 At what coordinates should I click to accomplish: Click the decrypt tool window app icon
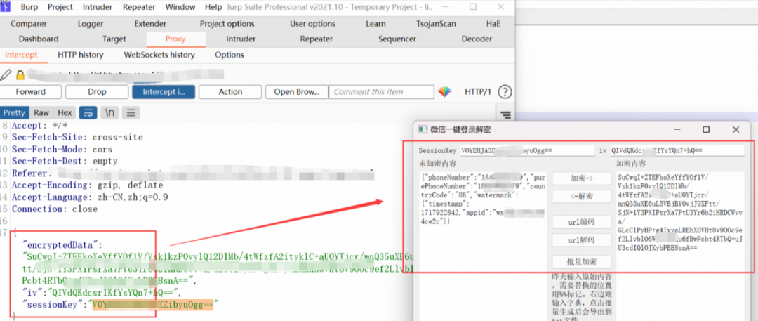click(423, 130)
